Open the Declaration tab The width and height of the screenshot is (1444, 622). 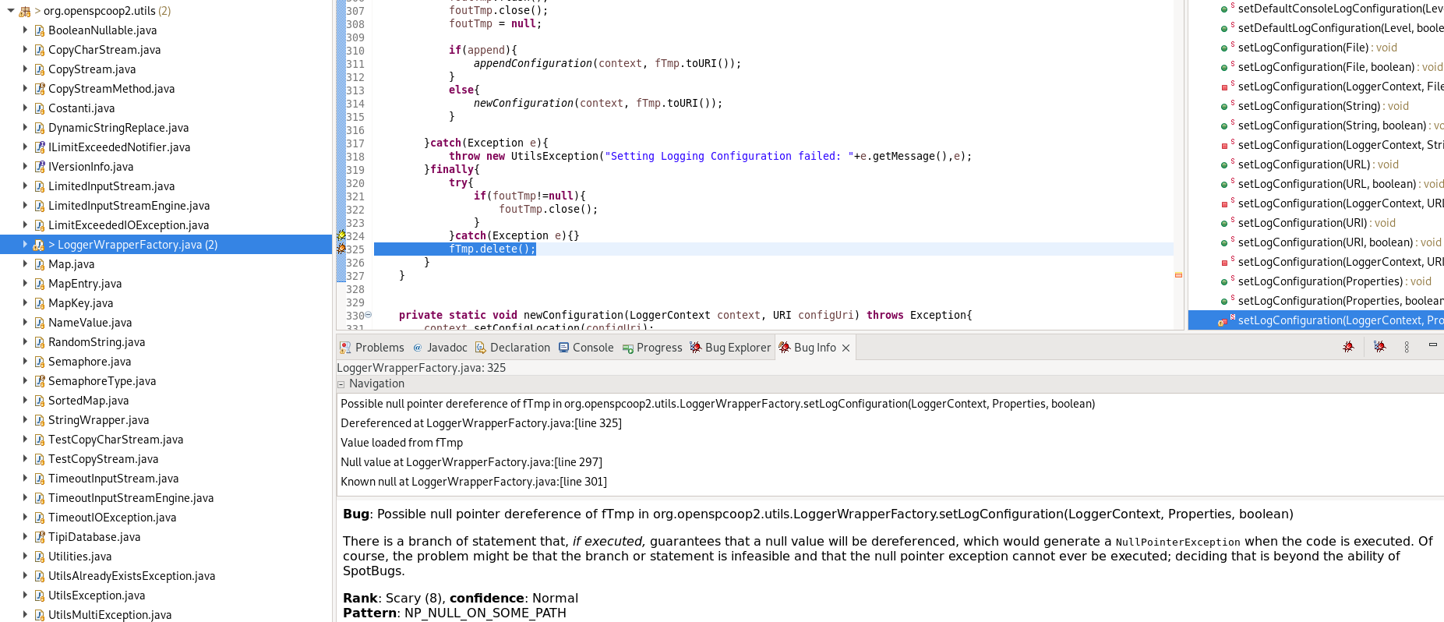tap(513, 348)
